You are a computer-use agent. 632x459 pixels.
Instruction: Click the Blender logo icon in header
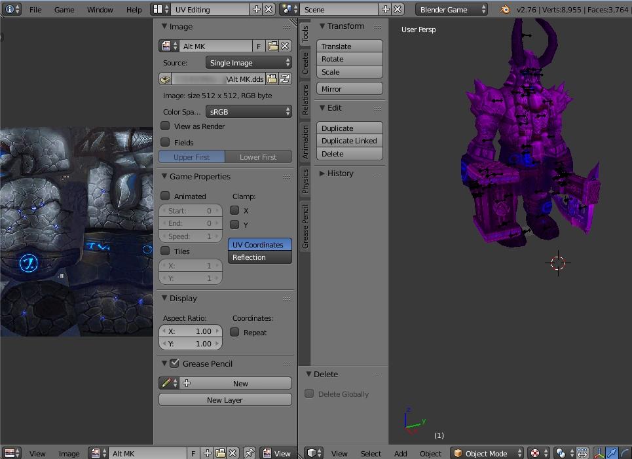click(504, 10)
